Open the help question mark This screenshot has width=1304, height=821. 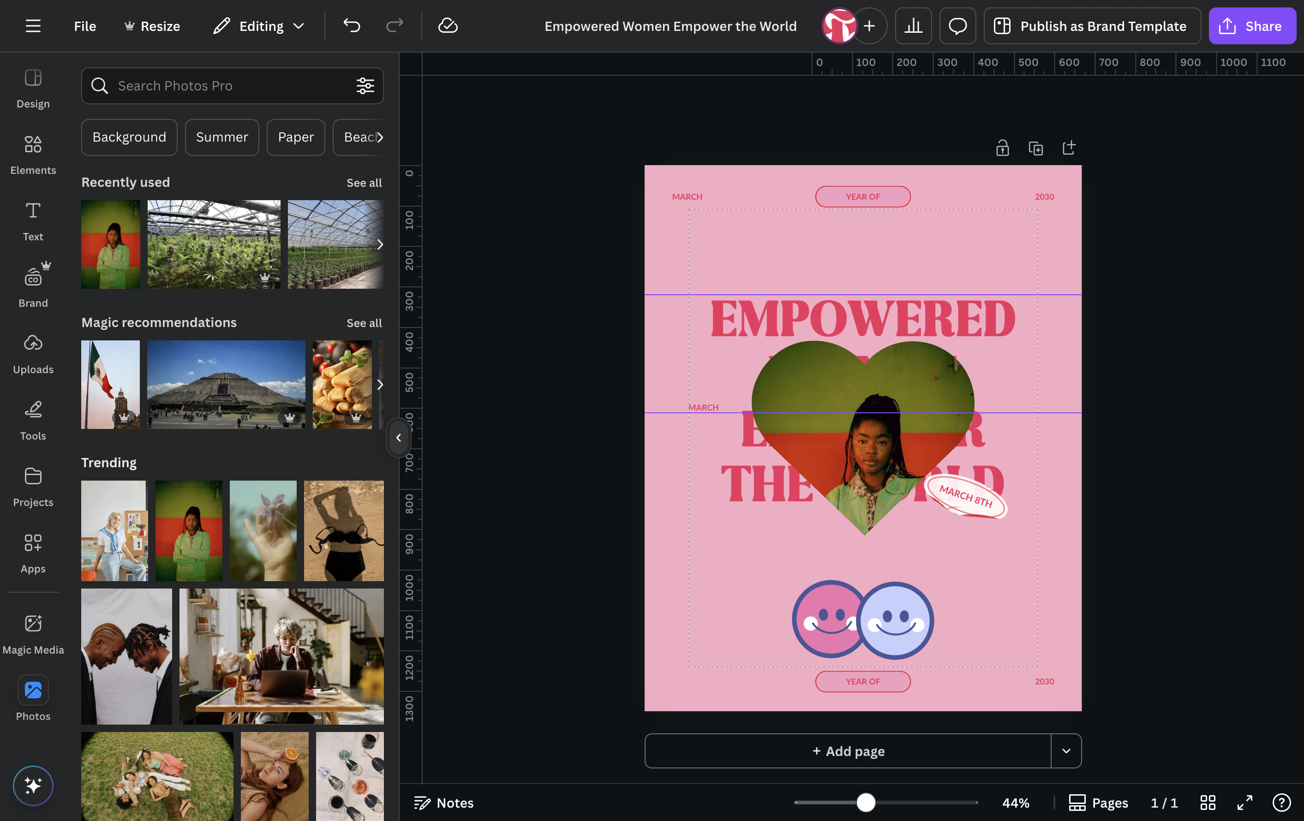coord(1281,803)
